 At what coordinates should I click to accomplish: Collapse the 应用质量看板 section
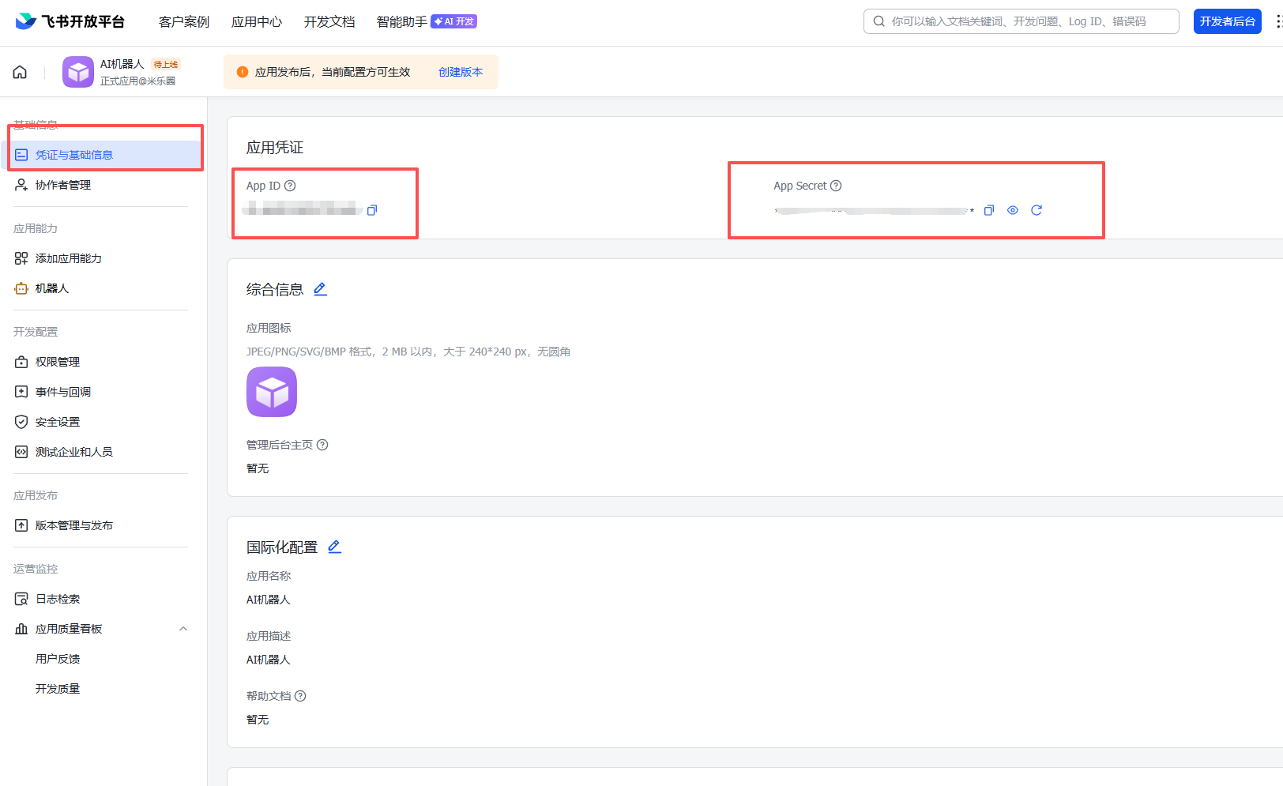pos(183,629)
